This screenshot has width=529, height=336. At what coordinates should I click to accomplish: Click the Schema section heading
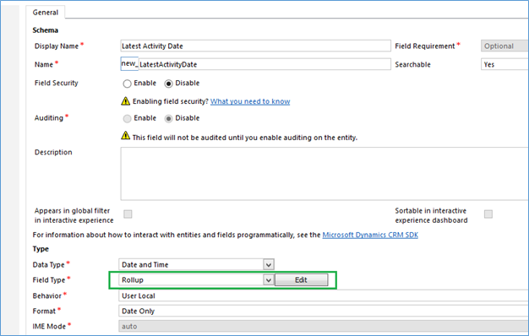point(45,30)
